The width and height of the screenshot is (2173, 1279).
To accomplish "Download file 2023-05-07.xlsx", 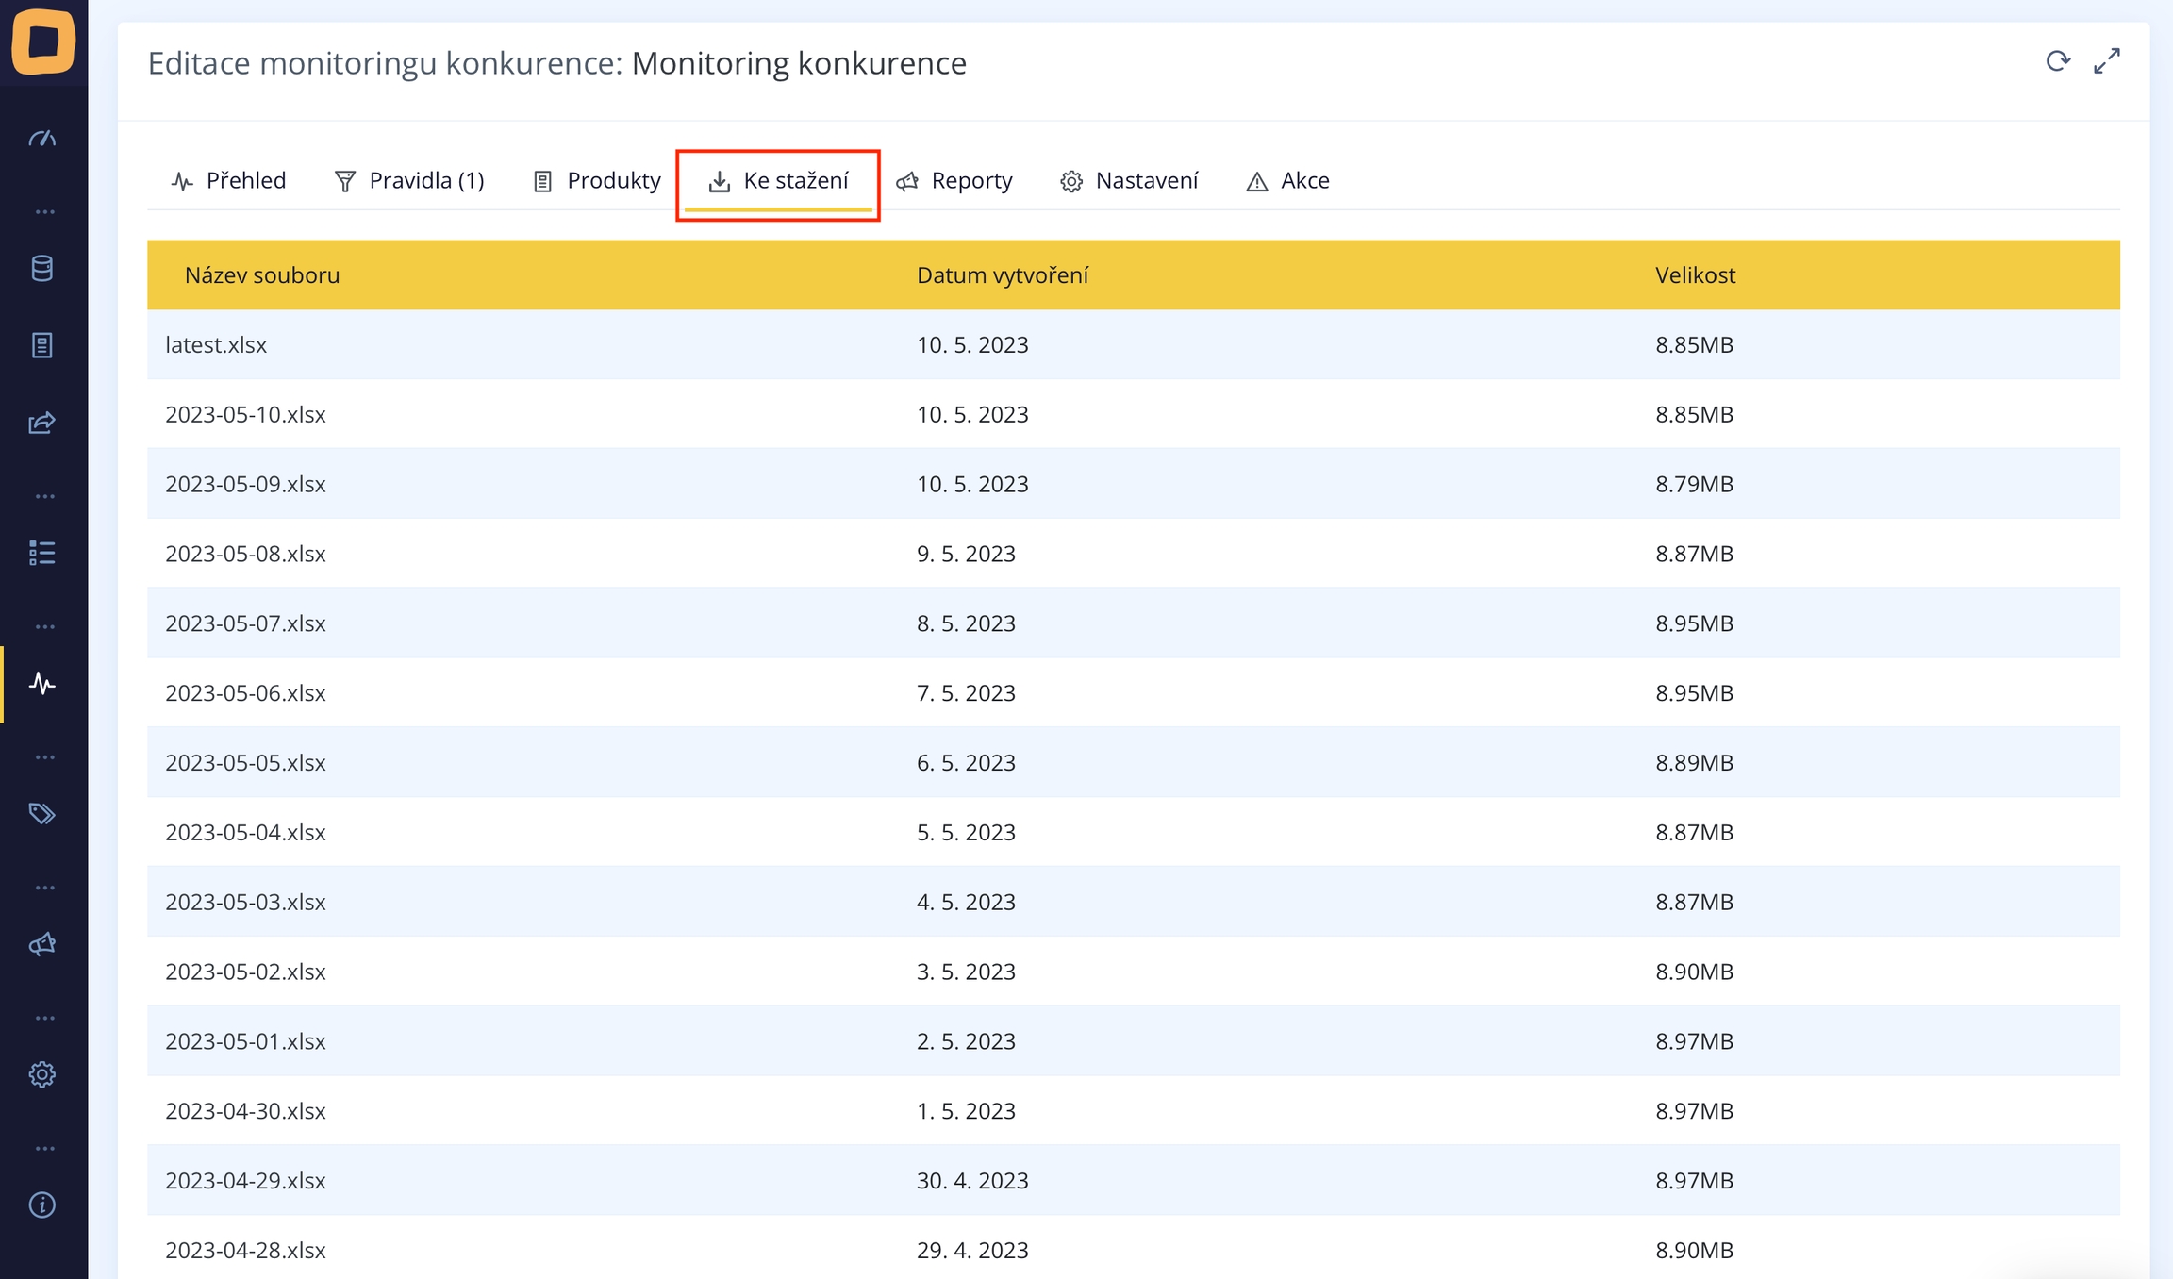I will pyautogui.click(x=245, y=623).
